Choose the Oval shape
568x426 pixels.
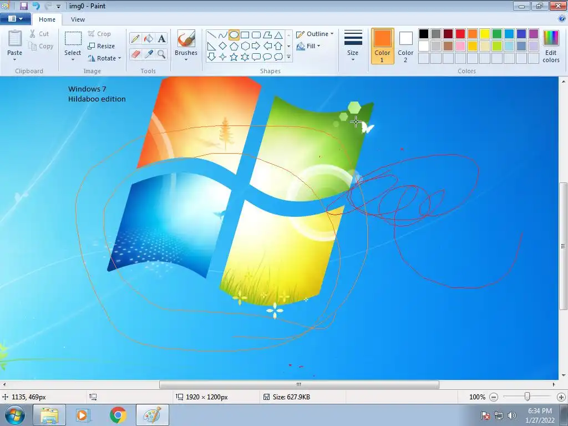234,35
